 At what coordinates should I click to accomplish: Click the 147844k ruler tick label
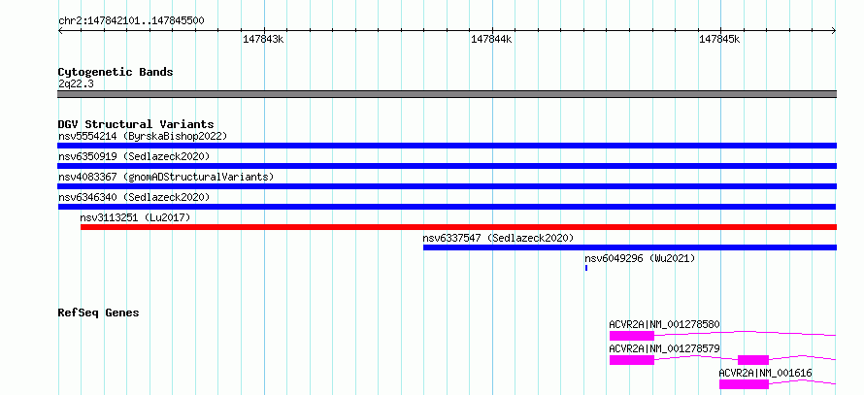(491, 39)
